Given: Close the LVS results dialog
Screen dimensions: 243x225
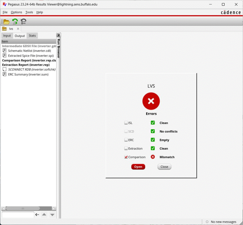Looking at the screenshot, I should pos(164,166).
